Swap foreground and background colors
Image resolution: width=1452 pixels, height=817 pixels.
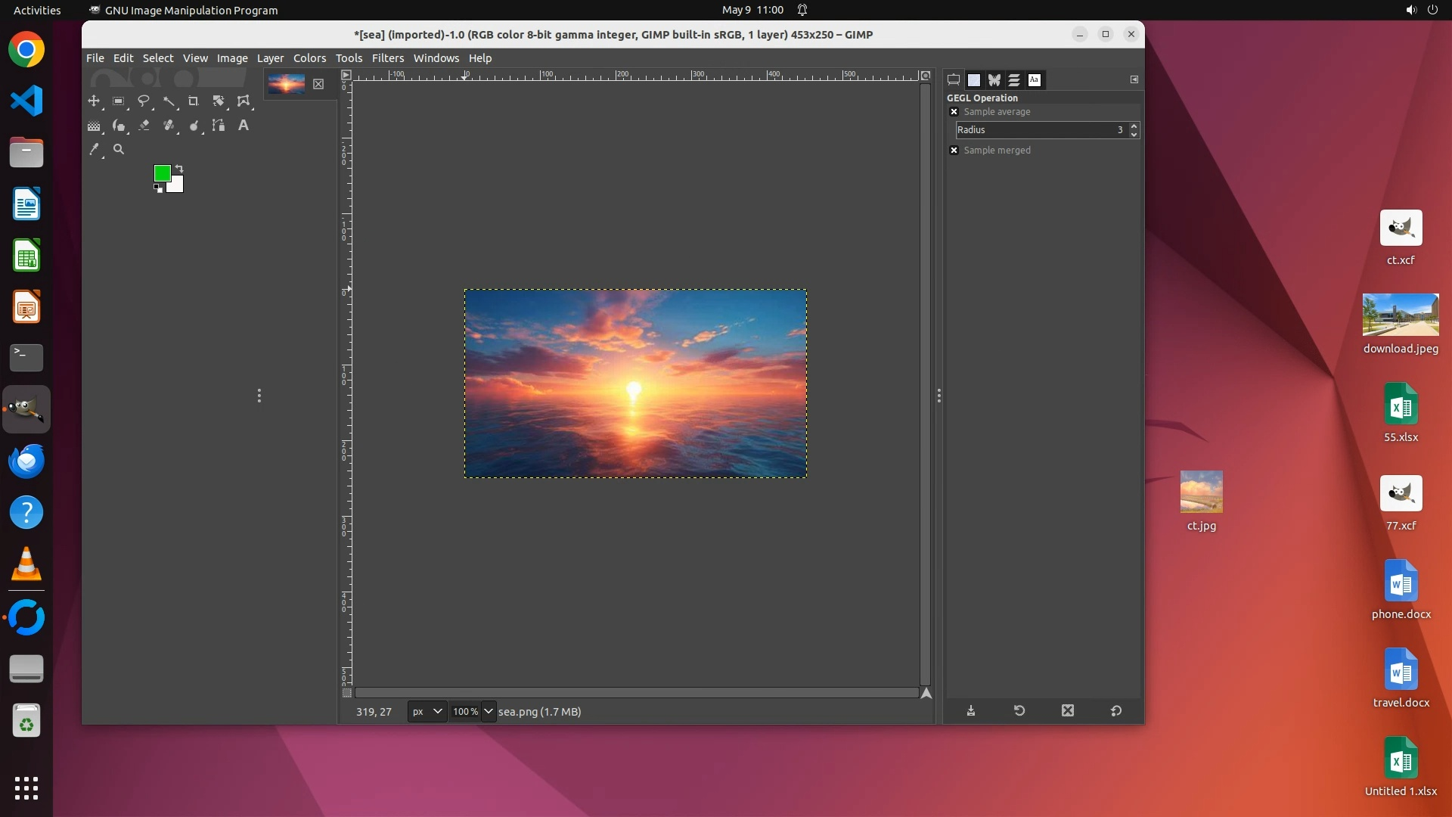(179, 169)
